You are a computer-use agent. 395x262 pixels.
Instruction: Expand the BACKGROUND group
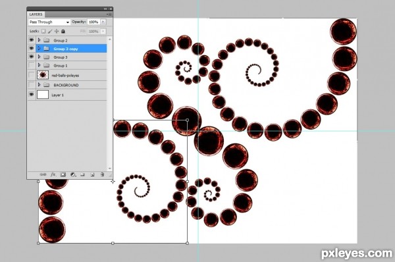(x=39, y=85)
